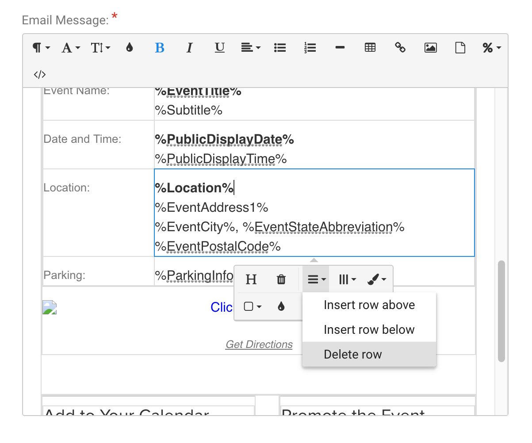Screen dimensions: 532x443
Task: Select Insert row above
Action: [369, 305]
